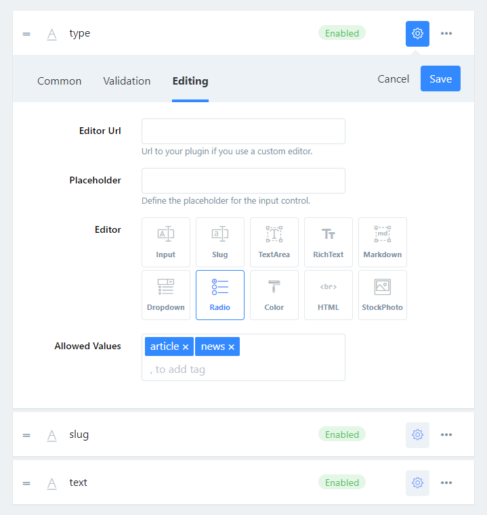Switch to the Common tab
Viewport: 487px width, 515px height.
59,81
